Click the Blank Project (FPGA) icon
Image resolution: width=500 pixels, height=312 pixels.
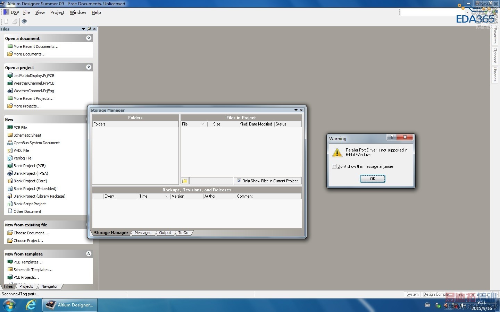[10, 173]
